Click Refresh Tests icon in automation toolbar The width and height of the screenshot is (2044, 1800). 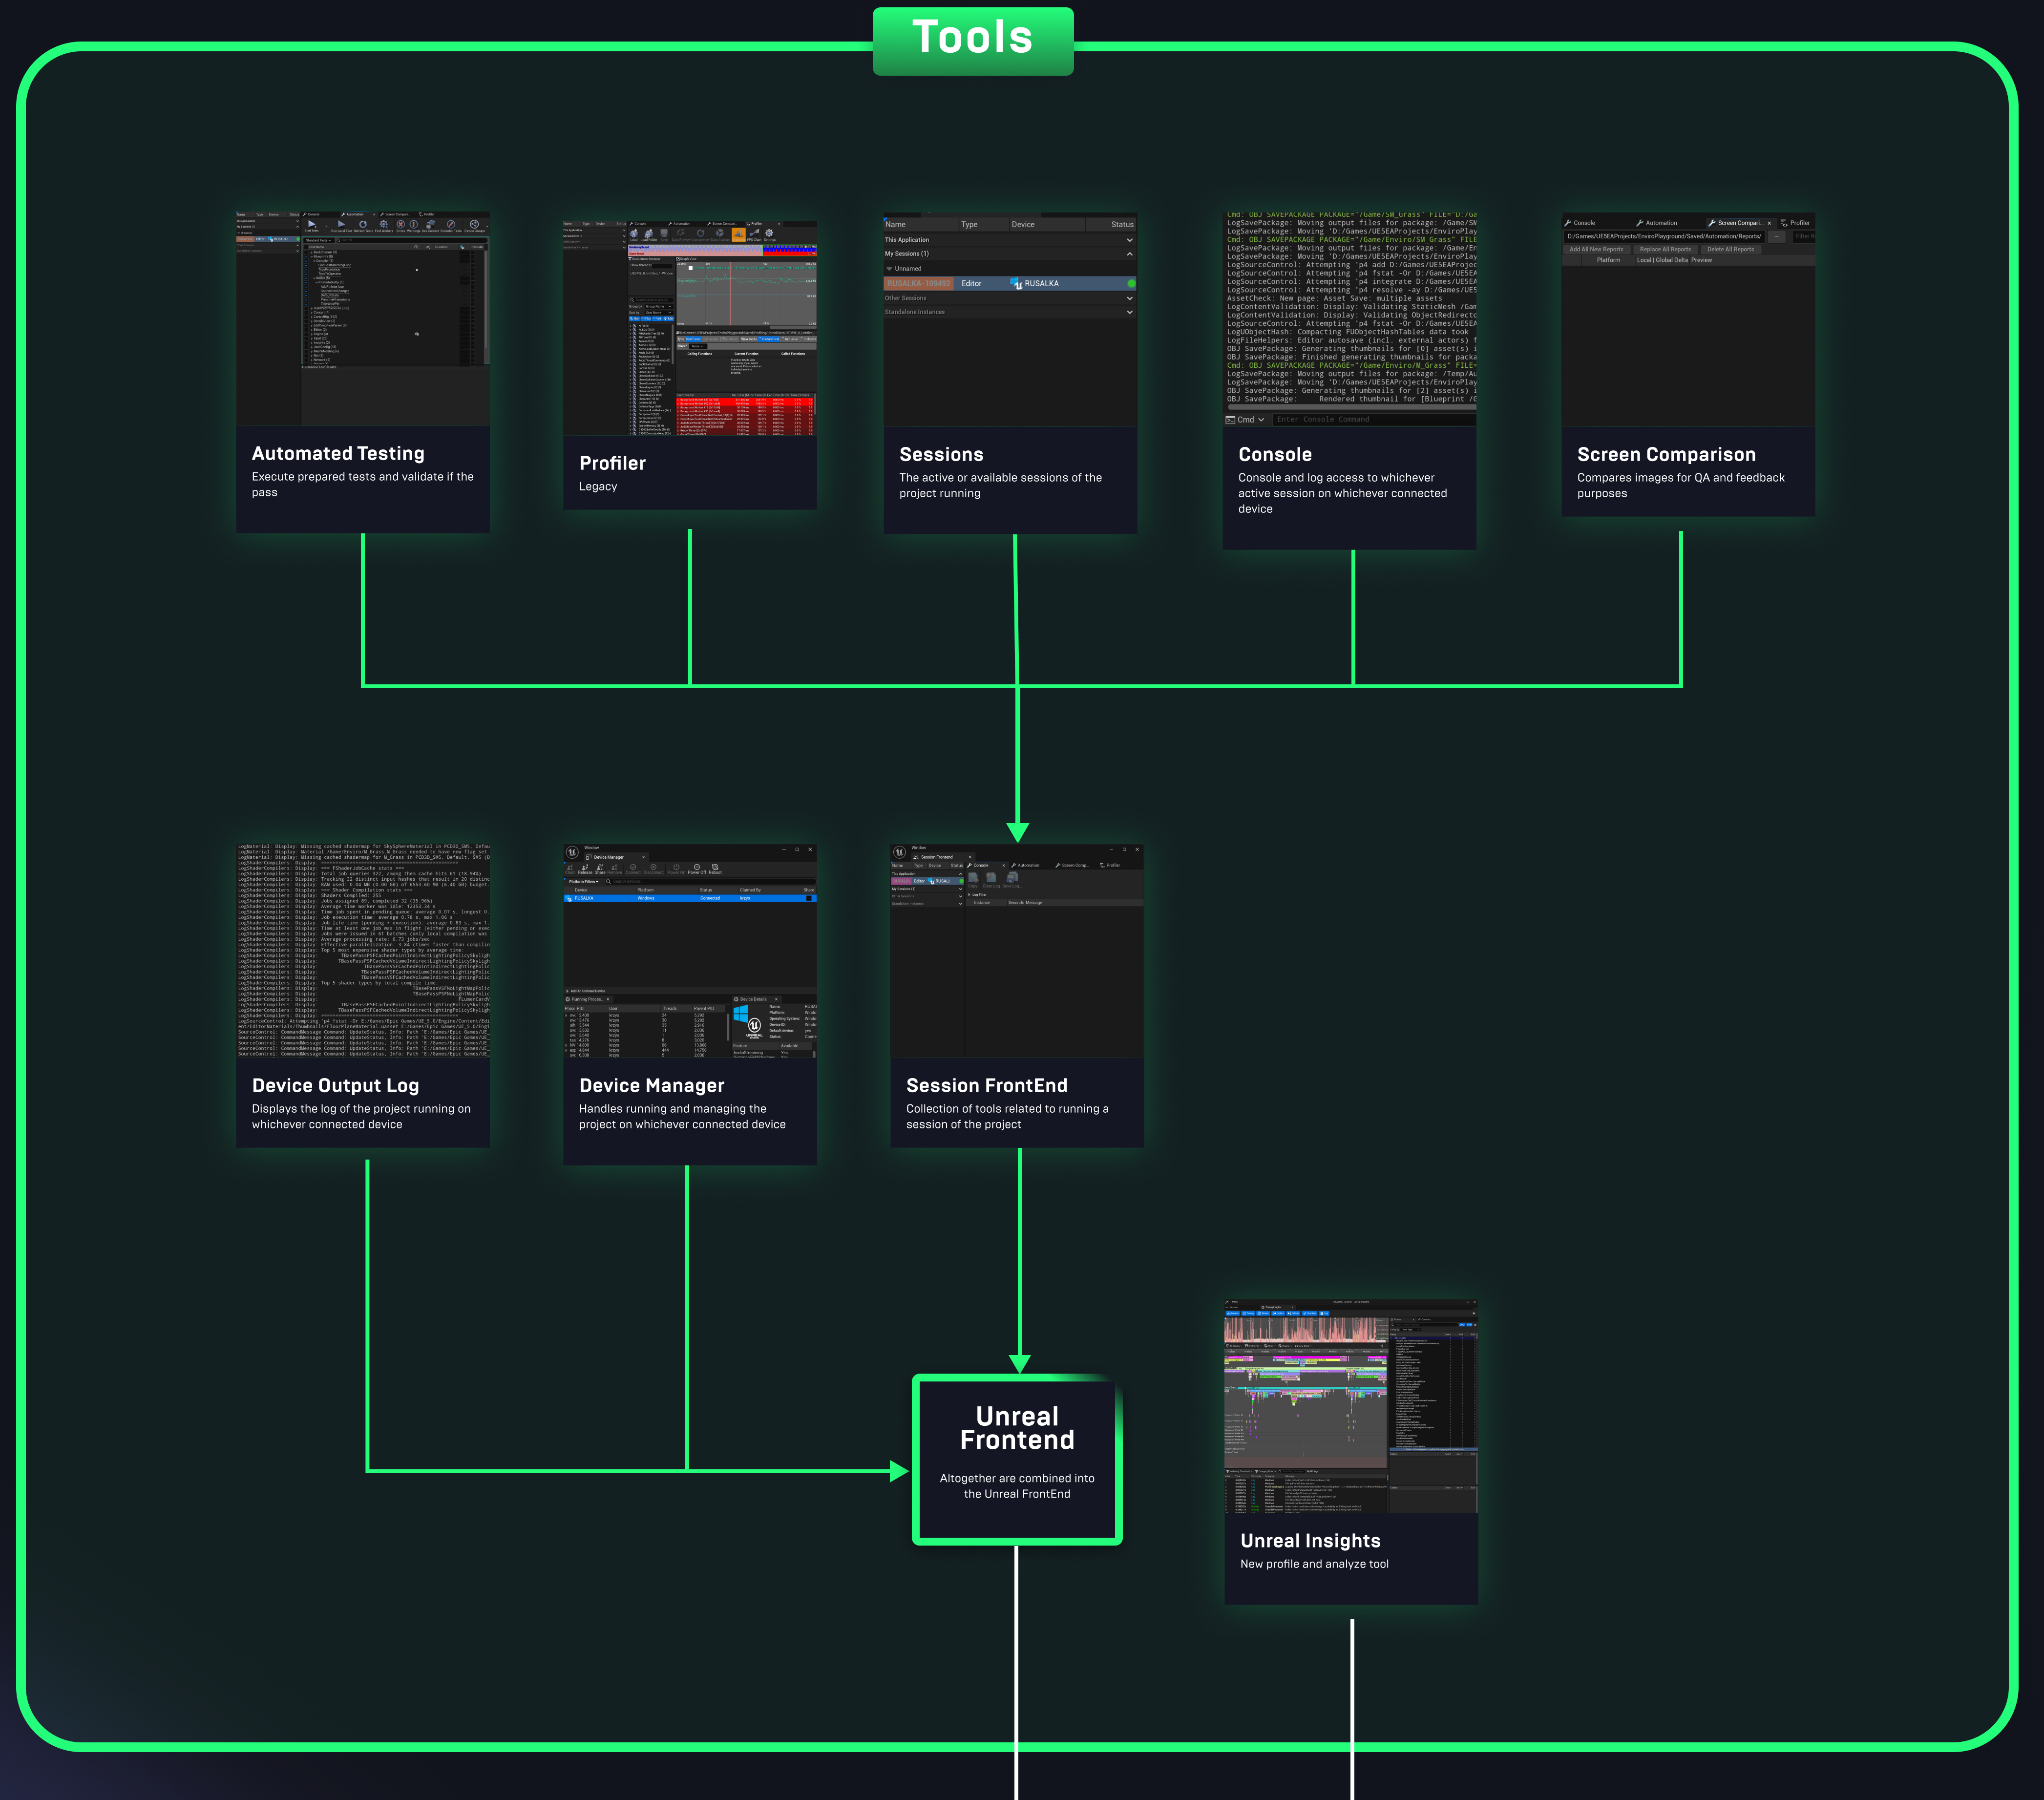coord(363,225)
